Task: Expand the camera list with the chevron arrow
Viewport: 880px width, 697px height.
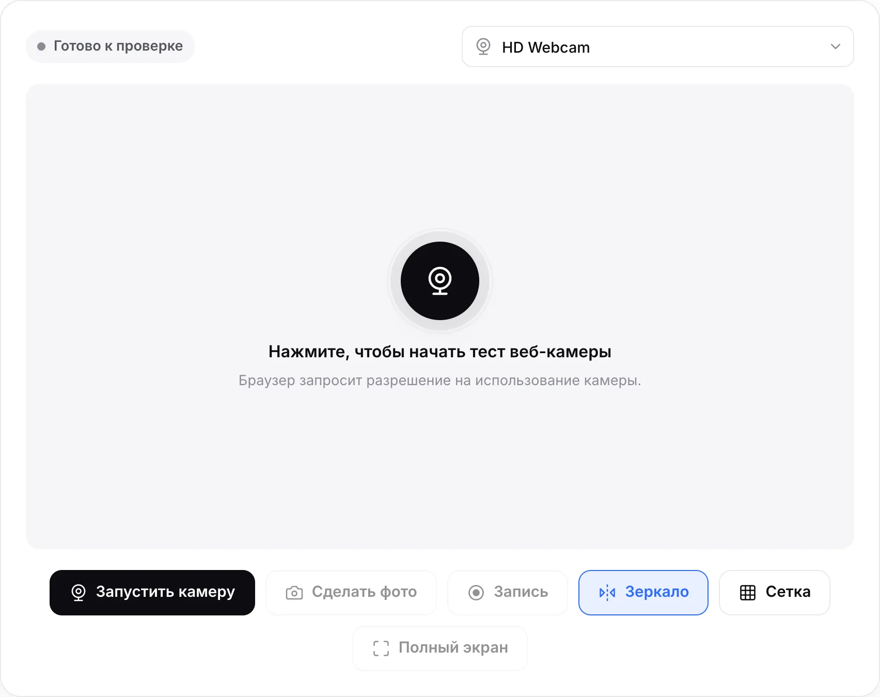Action: 835,46
